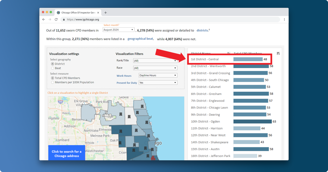
Task: Click the padlock icon in address bar
Action: (x=64, y=20)
